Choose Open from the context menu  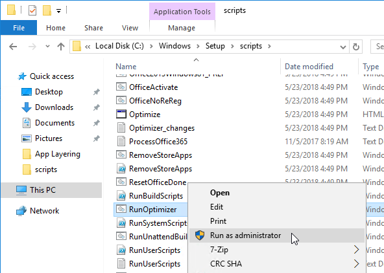[277, 193]
